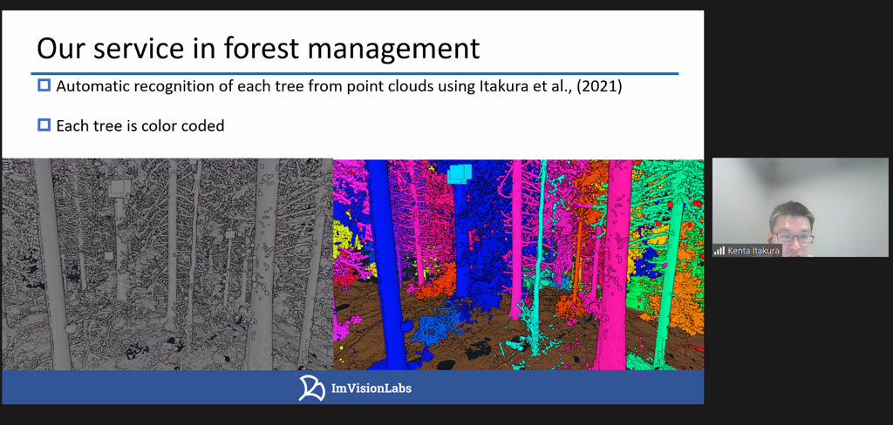Click the square bullet before 'Automatic recognition'
The height and width of the screenshot is (425, 893).
coord(44,85)
